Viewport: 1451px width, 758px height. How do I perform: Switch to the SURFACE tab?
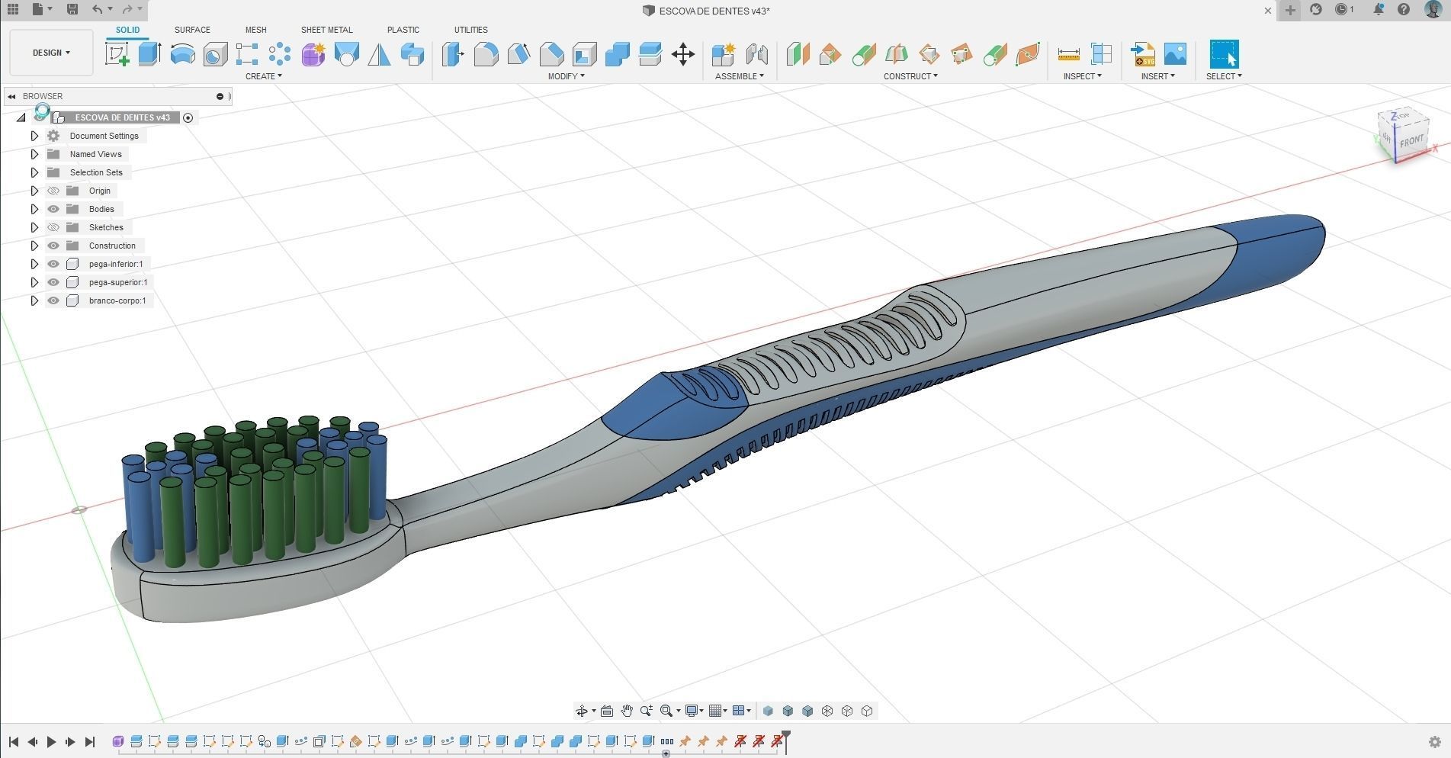coord(192,30)
